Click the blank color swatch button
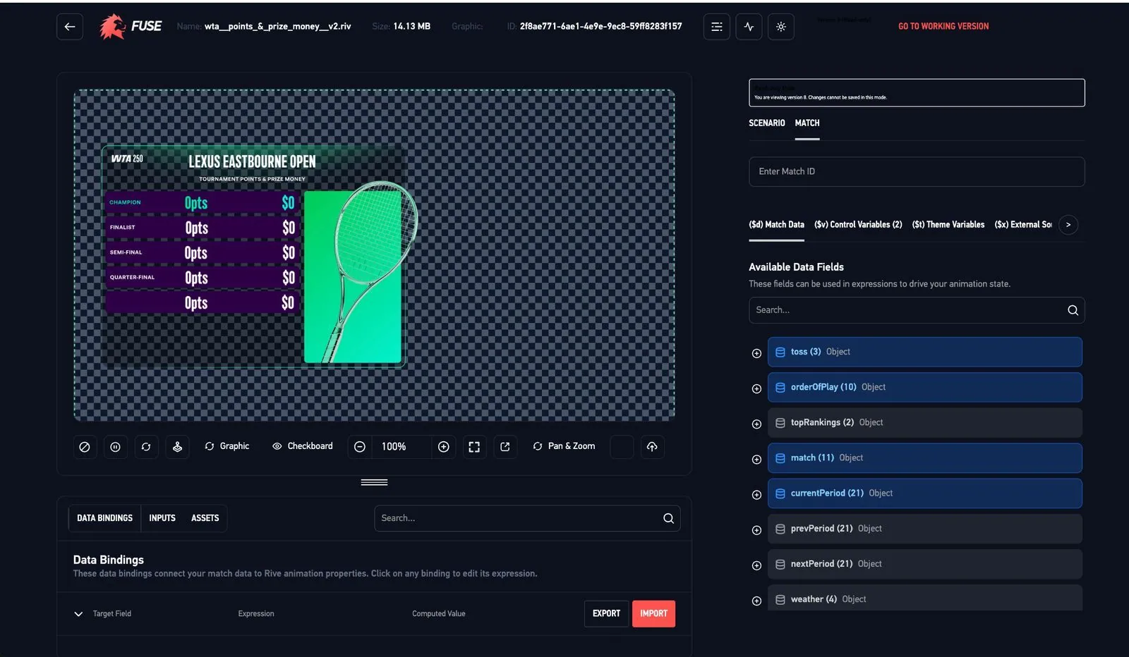 [x=622, y=447]
